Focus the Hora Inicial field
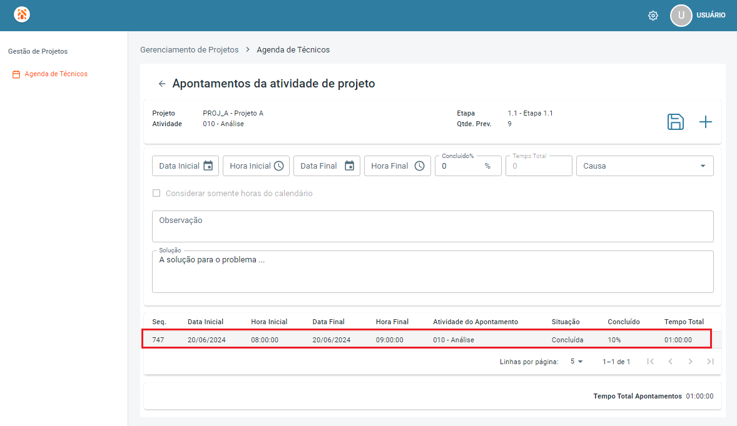The height and width of the screenshot is (426, 737). tap(256, 166)
